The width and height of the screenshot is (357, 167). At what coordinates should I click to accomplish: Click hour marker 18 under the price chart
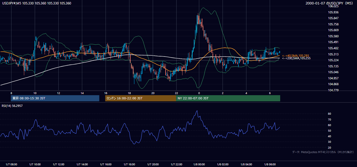click(129, 93)
